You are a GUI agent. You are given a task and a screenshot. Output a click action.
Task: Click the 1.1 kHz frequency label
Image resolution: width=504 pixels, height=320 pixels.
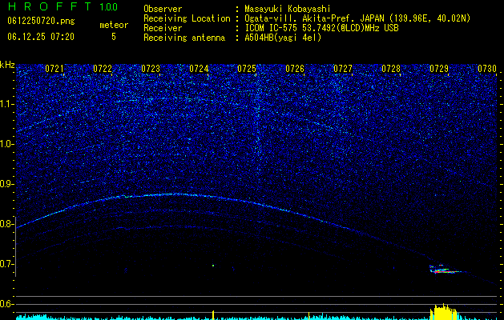7,104
